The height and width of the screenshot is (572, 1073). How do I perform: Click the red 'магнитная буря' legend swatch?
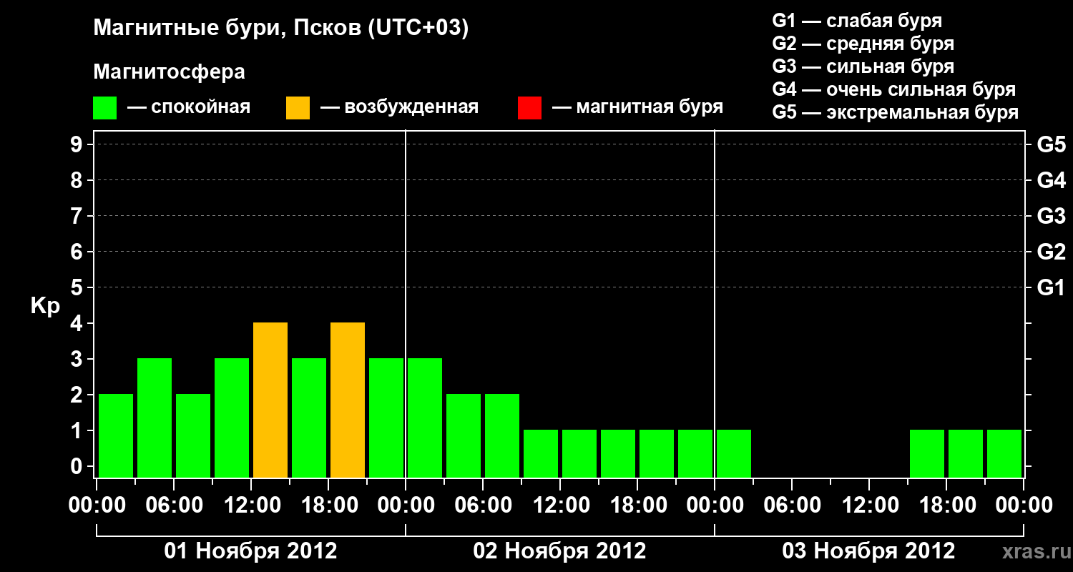click(529, 107)
